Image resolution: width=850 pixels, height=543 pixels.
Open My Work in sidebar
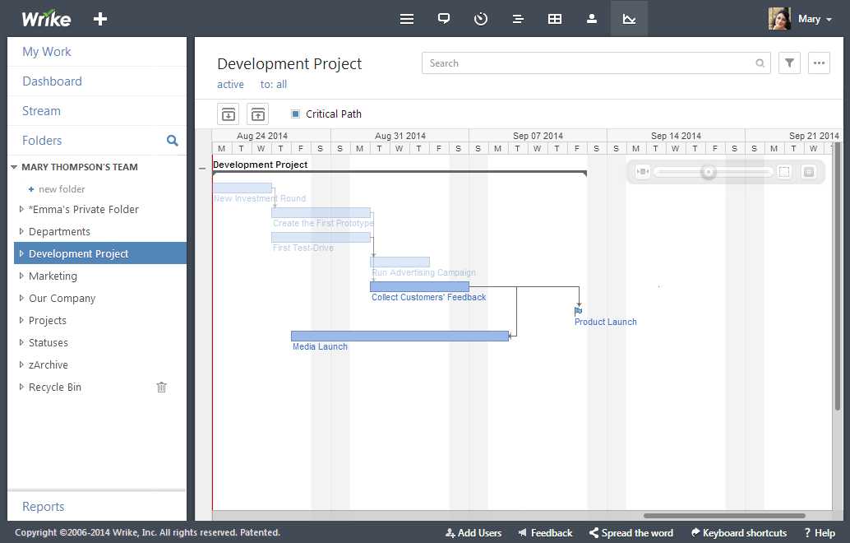[47, 52]
